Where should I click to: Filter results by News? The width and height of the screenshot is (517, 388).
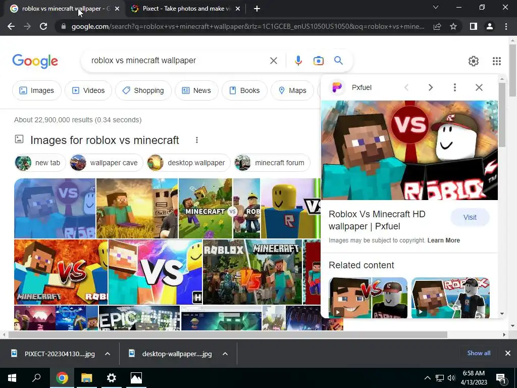196,90
